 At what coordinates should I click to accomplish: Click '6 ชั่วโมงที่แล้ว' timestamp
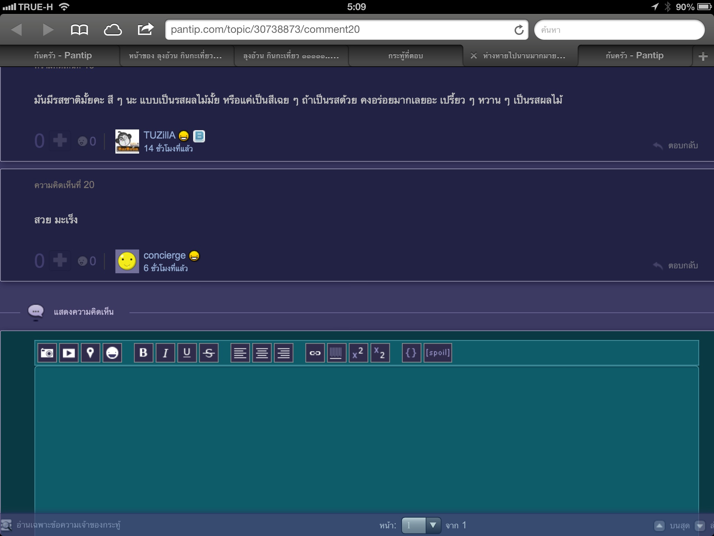click(x=166, y=268)
